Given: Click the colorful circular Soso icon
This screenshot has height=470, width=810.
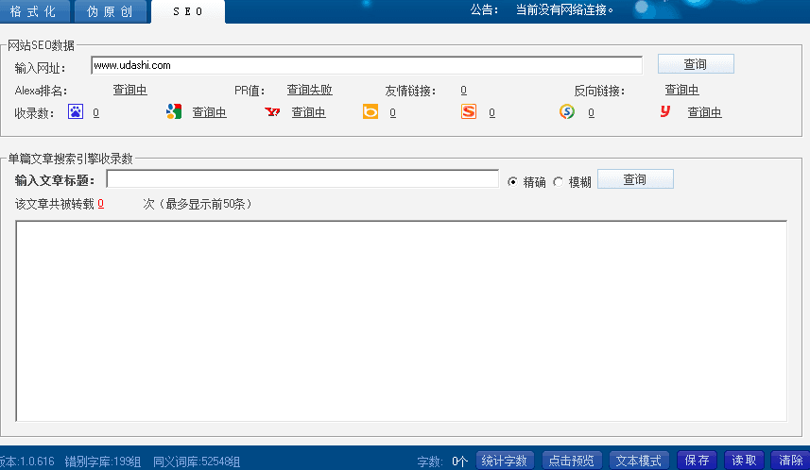Looking at the screenshot, I should 567,111.
